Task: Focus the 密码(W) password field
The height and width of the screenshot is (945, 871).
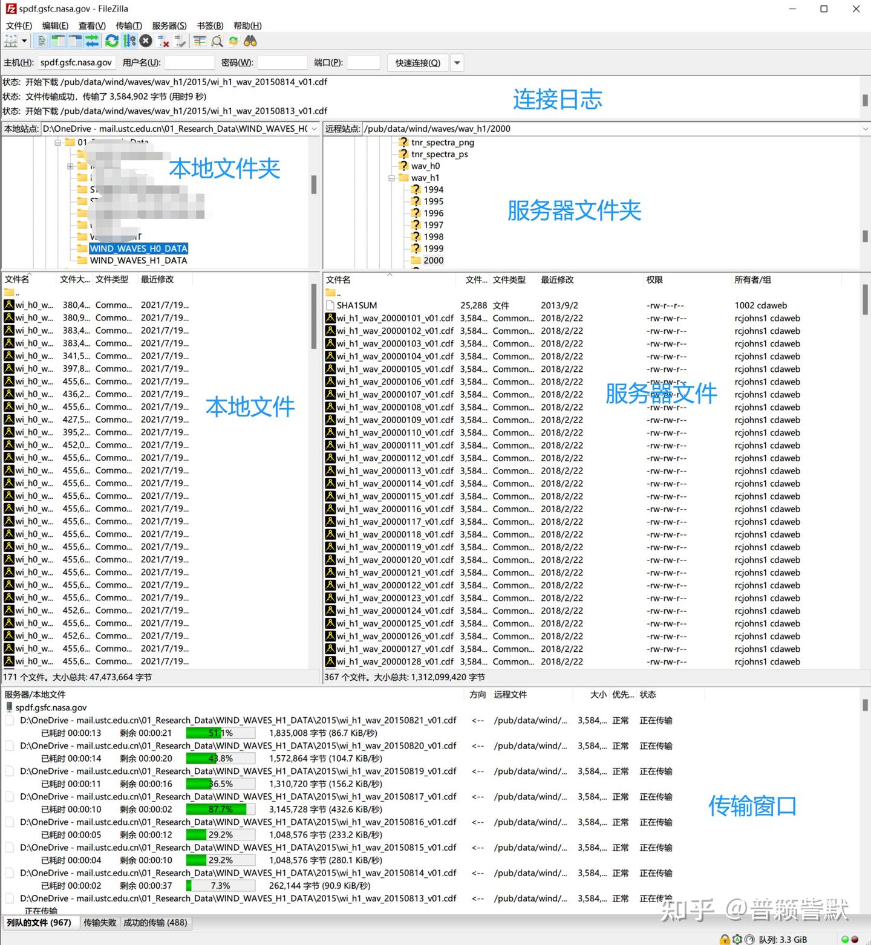Action: pyautogui.click(x=282, y=63)
